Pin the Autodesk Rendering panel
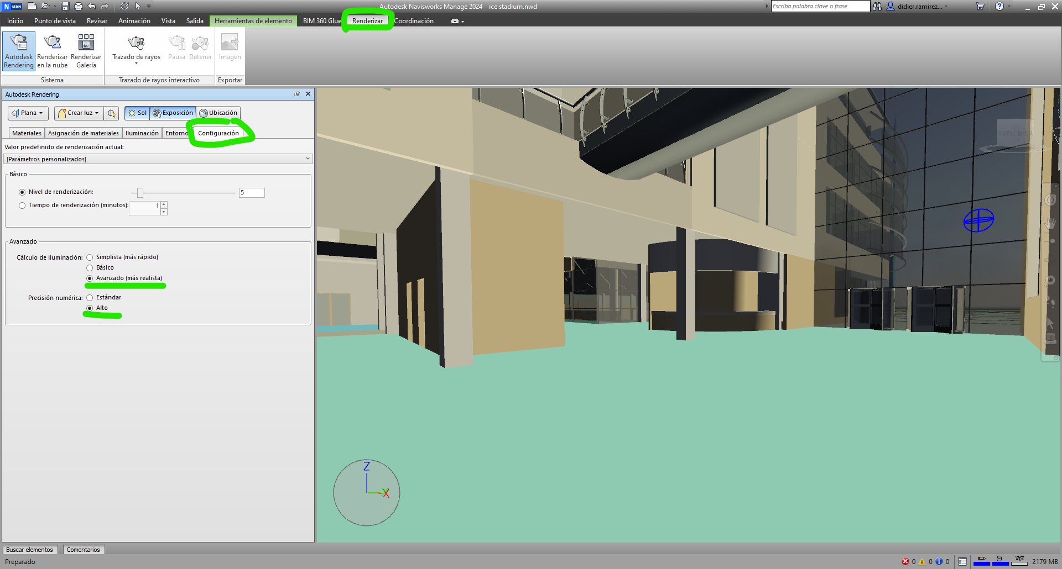This screenshot has width=1062, height=569. (x=297, y=94)
